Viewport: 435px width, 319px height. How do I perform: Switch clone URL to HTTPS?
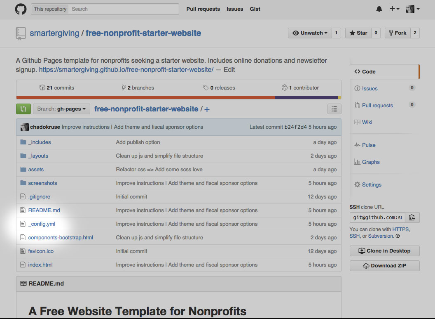point(400,229)
